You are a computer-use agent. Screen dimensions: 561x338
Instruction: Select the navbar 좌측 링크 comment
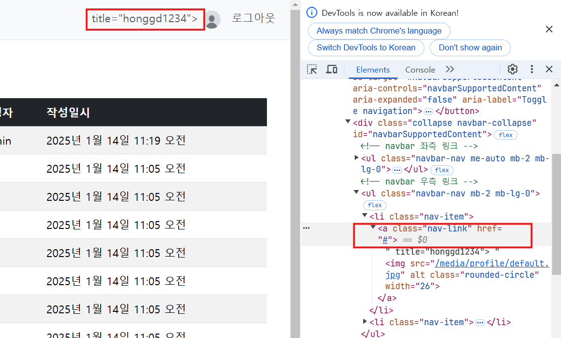419,146
